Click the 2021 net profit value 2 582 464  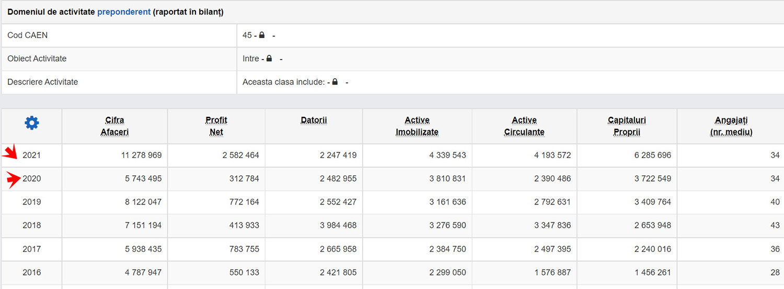point(240,155)
